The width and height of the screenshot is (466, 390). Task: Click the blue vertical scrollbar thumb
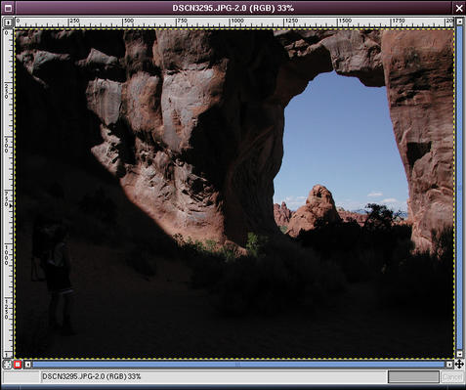tap(459, 188)
